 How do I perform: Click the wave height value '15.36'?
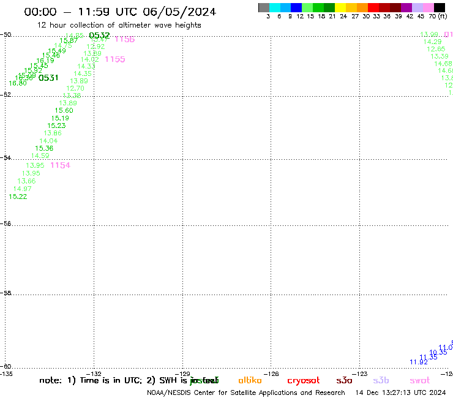click(44, 148)
